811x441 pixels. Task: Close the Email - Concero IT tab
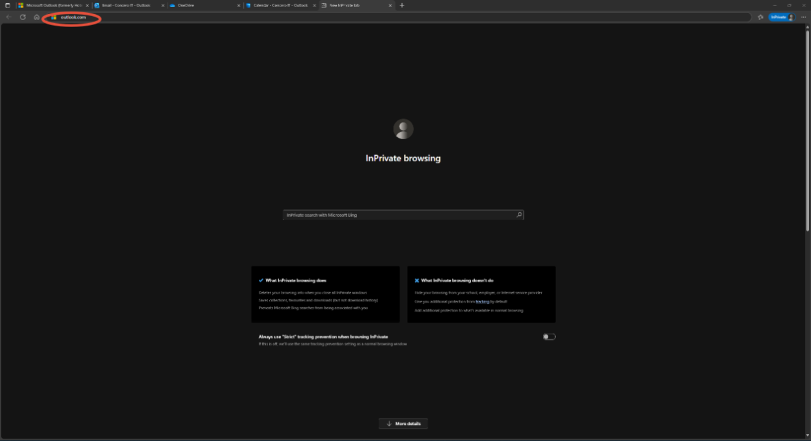163,5
